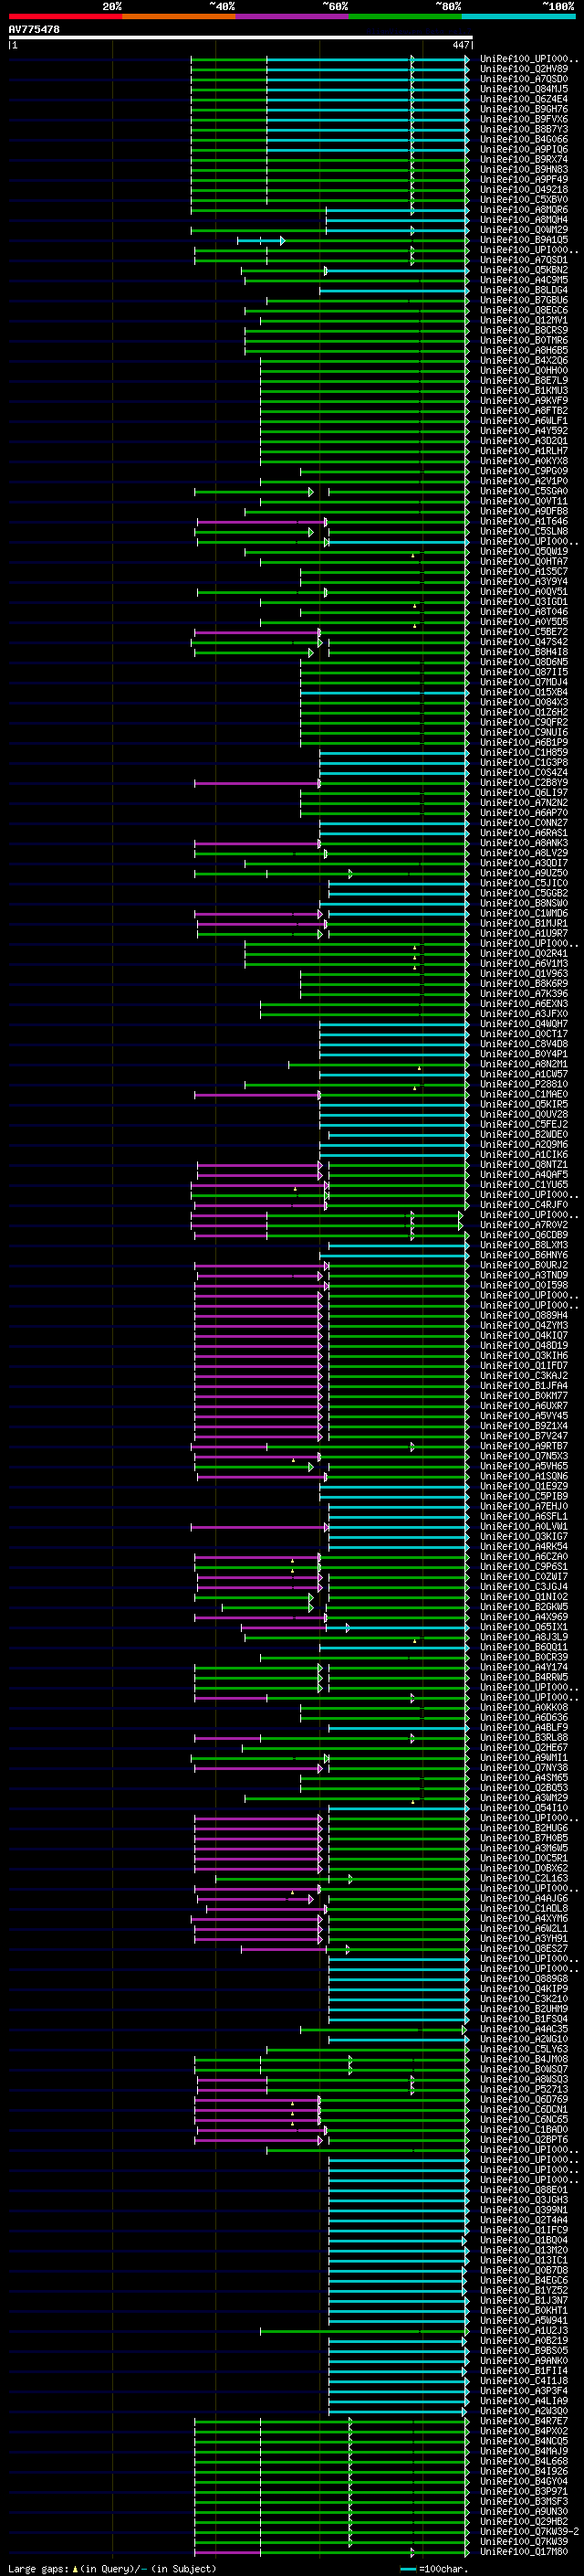Select the UniRef100_Q0I598 label
The image size is (584, 2576).
(524, 1285)
